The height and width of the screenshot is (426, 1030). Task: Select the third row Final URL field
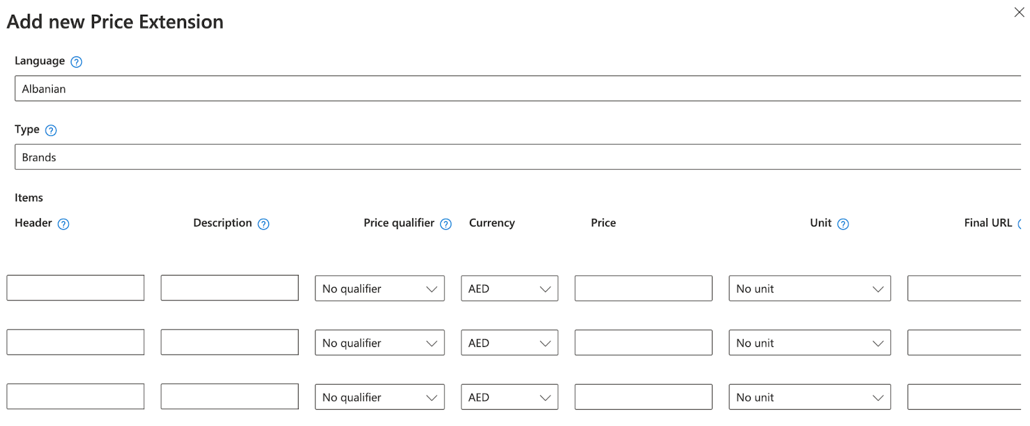(964, 397)
